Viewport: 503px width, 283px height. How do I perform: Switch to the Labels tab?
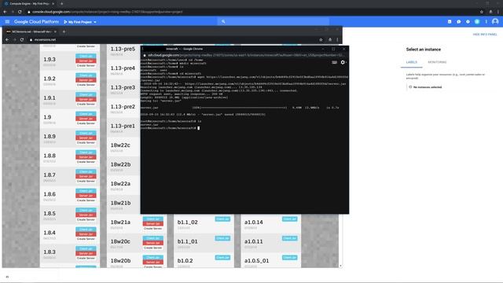pyautogui.click(x=412, y=62)
